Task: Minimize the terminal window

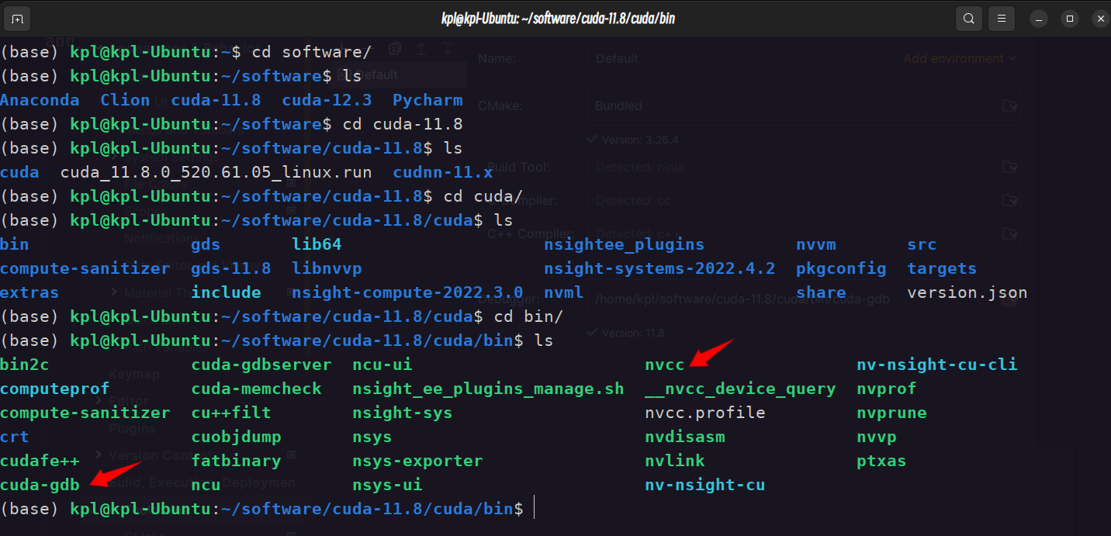Action: (1040, 19)
